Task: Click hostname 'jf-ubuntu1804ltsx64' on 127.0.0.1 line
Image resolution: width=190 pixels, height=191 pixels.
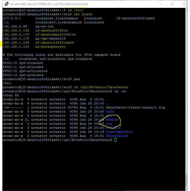Action: (x=136, y=18)
